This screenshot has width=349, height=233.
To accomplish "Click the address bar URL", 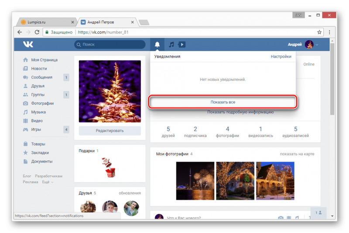I will tap(103, 32).
